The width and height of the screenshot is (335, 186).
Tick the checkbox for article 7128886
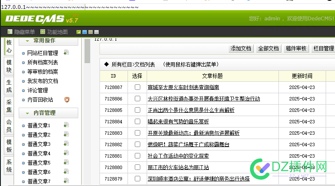point(137,99)
